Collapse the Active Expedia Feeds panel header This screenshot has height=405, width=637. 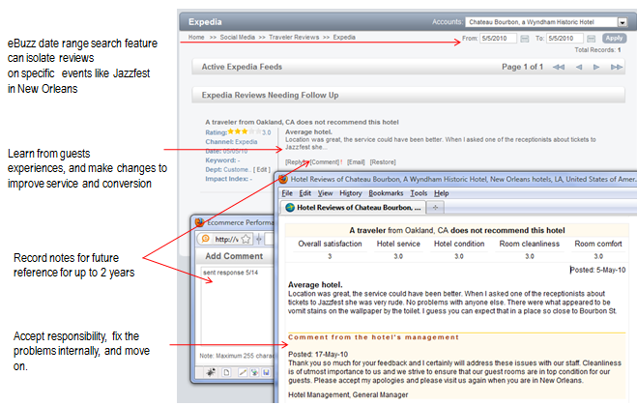408,67
